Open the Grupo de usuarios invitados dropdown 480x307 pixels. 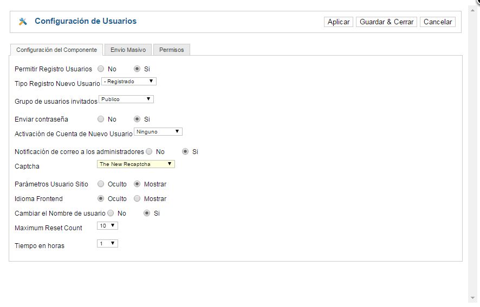click(x=126, y=99)
